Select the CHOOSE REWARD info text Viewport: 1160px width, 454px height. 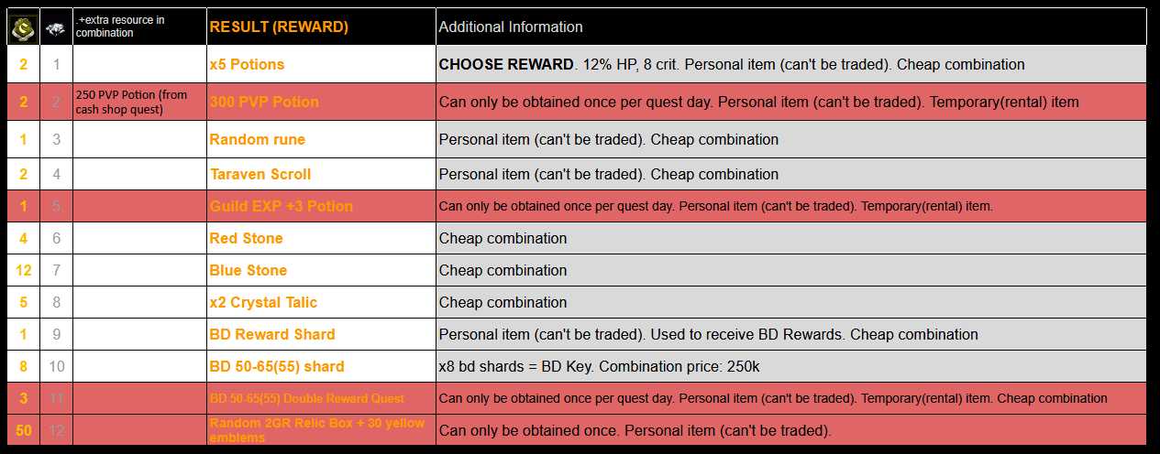(506, 65)
